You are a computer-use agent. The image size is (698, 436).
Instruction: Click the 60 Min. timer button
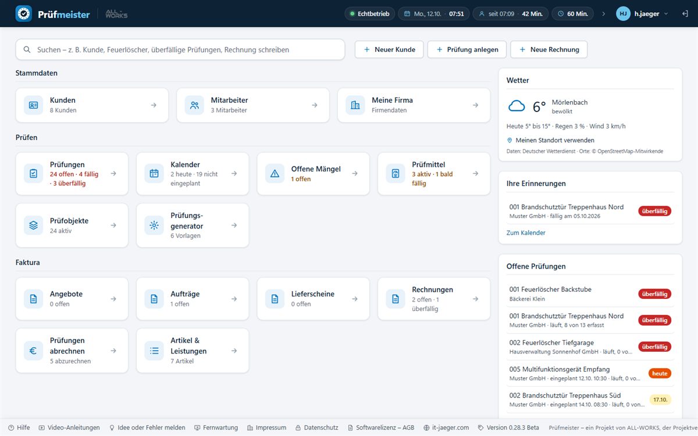click(573, 13)
